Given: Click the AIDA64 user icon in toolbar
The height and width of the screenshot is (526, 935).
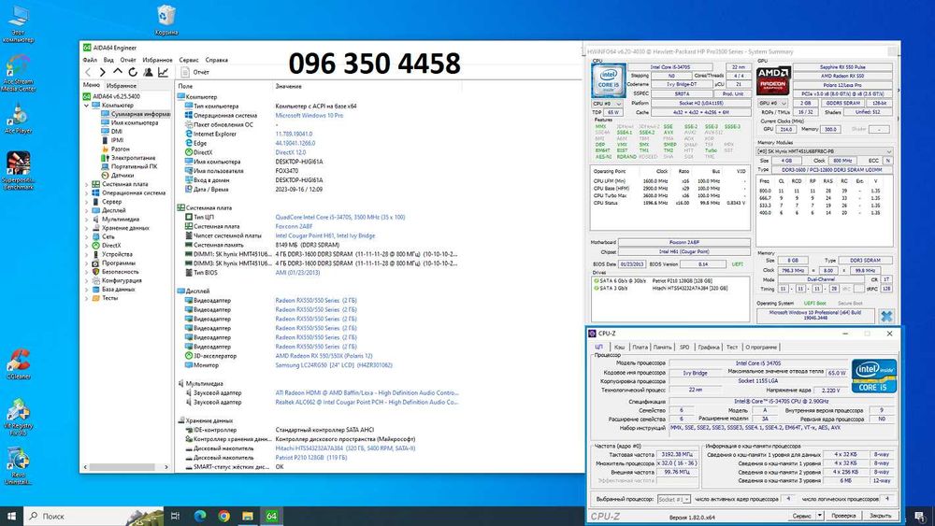Looking at the screenshot, I should pyautogui.click(x=148, y=72).
